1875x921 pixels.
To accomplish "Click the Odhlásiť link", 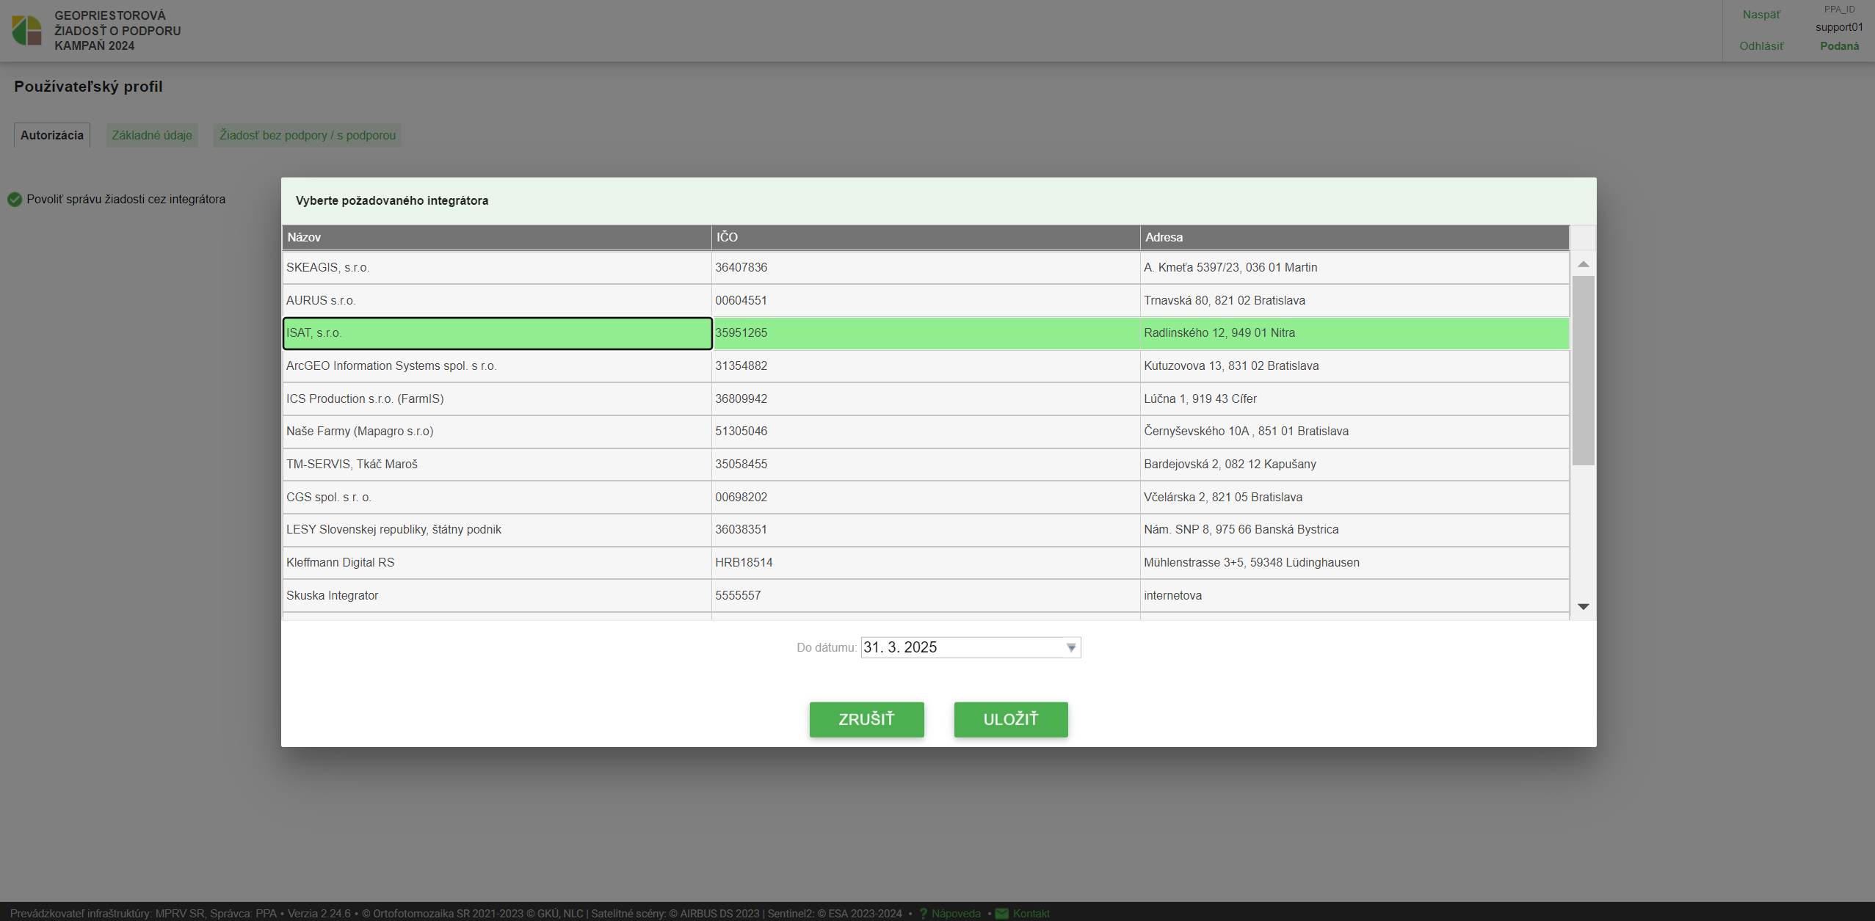I will pyautogui.click(x=1760, y=46).
